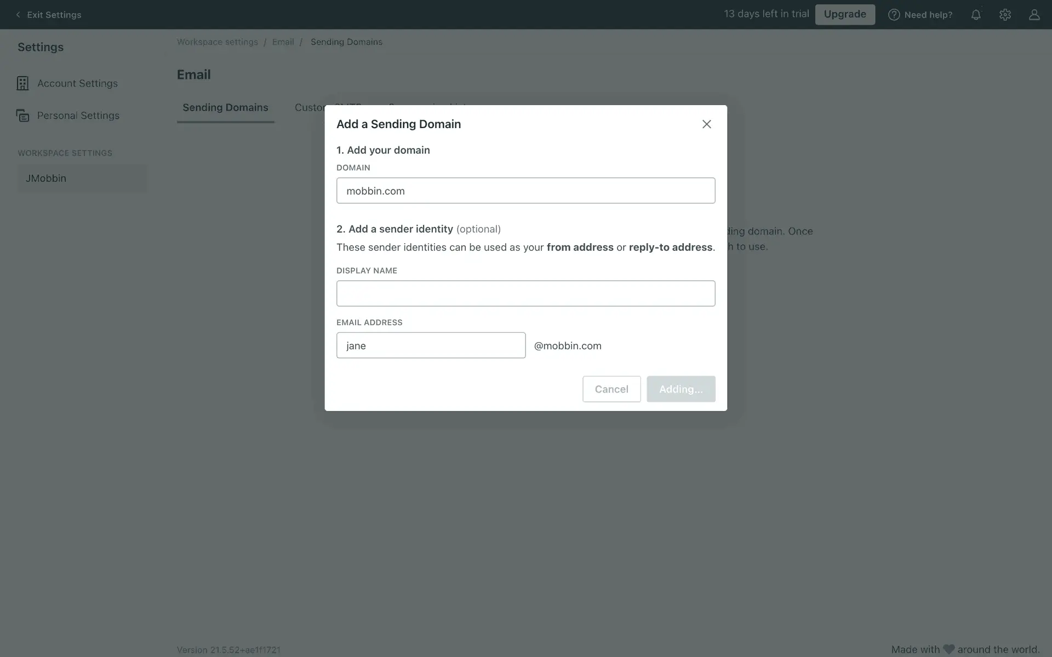Screen dimensions: 1052x657
Task: Click the Domain input field
Action: click(525, 191)
